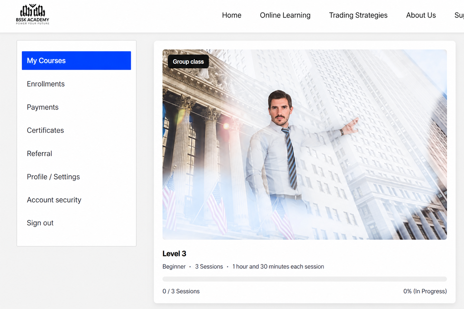Click the Group class badge

[188, 62]
